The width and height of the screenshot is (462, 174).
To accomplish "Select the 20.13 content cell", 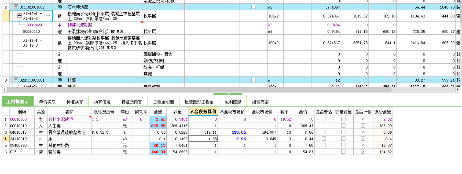I will (x=158, y=145).
